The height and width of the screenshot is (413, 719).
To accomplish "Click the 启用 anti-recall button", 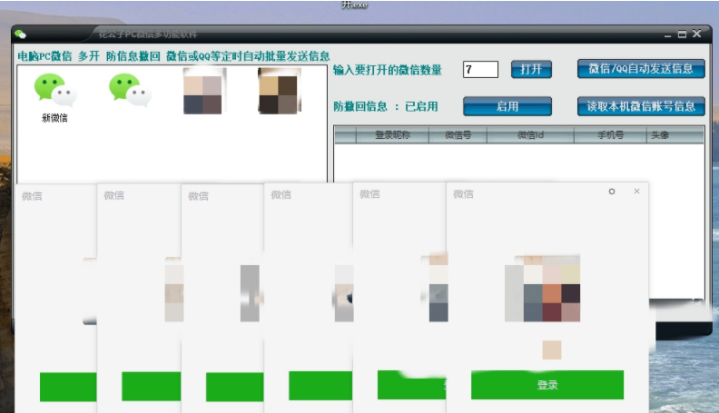I will click(x=507, y=106).
